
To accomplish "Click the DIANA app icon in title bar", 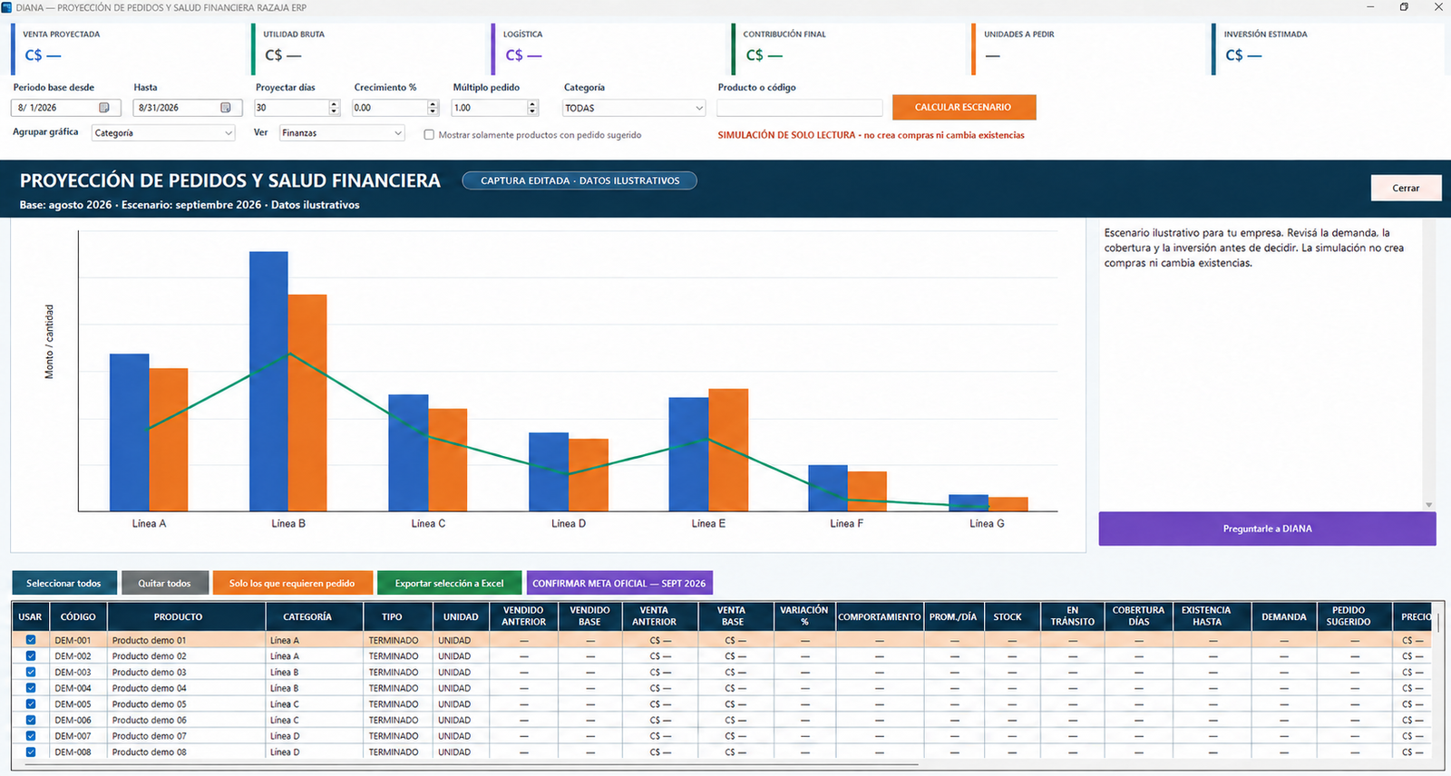I will [x=7, y=7].
